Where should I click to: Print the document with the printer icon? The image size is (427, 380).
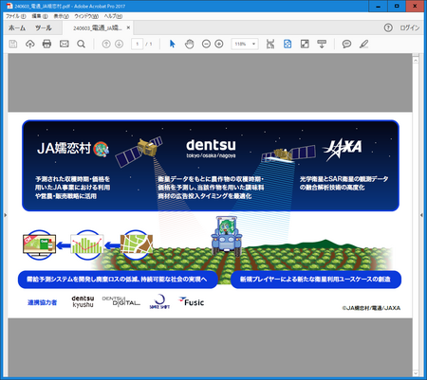tap(46, 44)
